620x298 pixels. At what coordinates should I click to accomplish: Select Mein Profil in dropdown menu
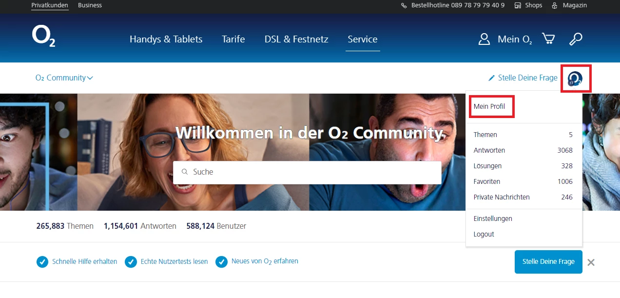[x=489, y=106]
